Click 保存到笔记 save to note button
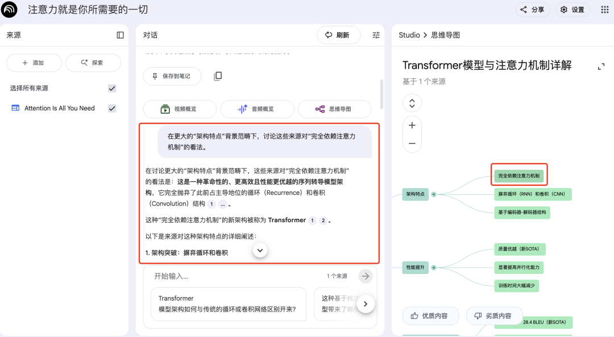This screenshot has width=614, height=337. 172,76
